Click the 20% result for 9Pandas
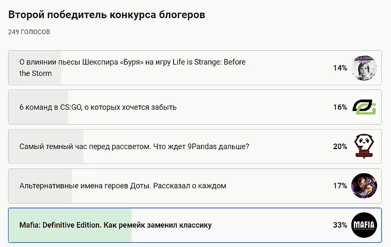 340,146
